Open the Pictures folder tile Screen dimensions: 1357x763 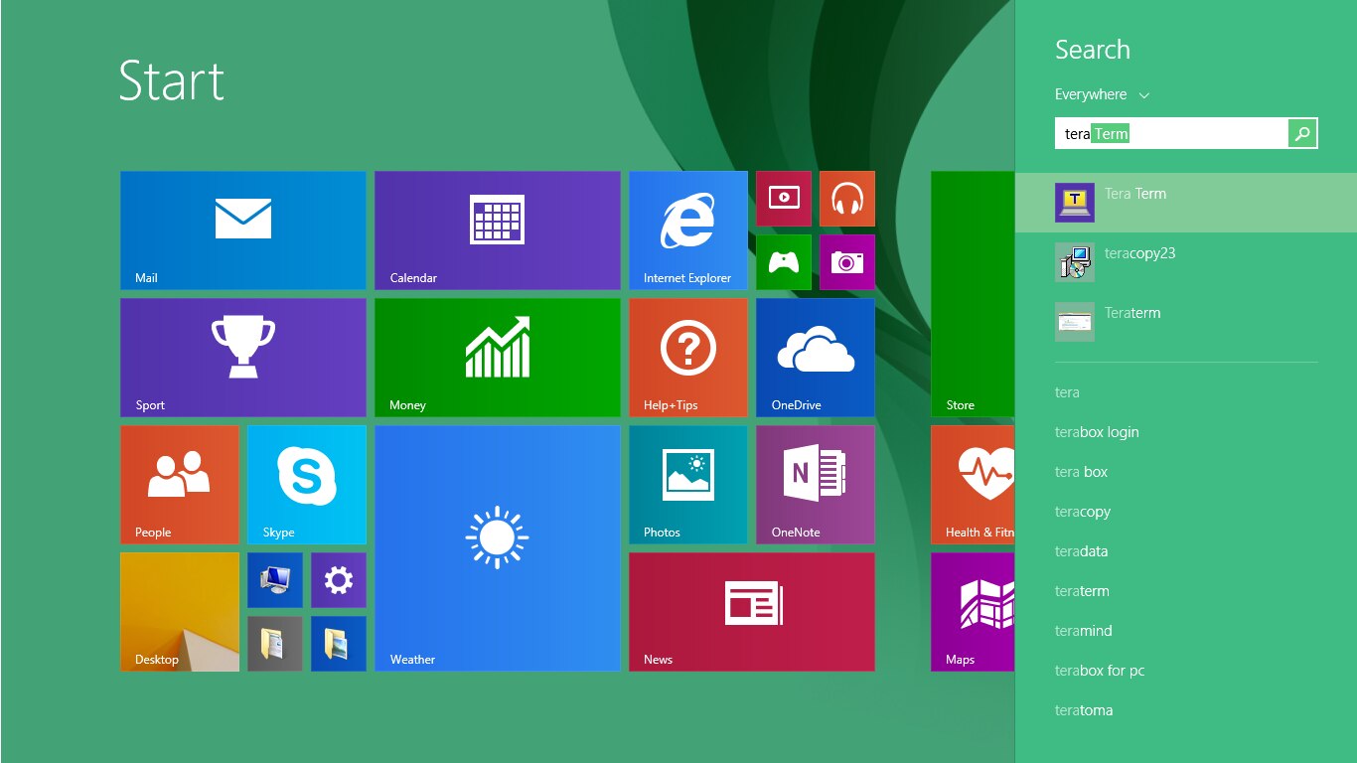click(x=339, y=644)
